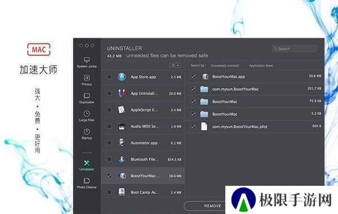Open the System Junk sidebar section

click(87, 63)
